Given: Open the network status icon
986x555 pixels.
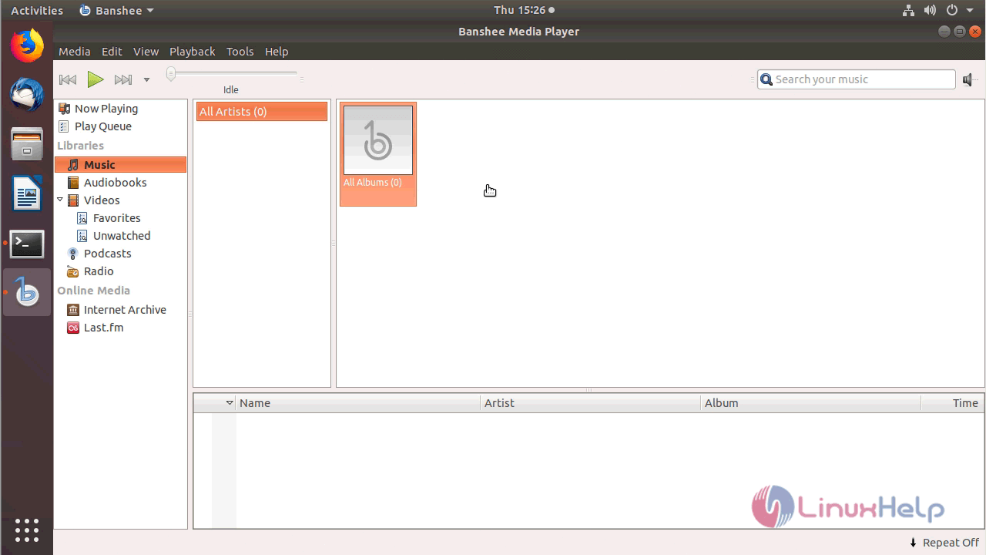Looking at the screenshot, I should [x=908, y=10].
